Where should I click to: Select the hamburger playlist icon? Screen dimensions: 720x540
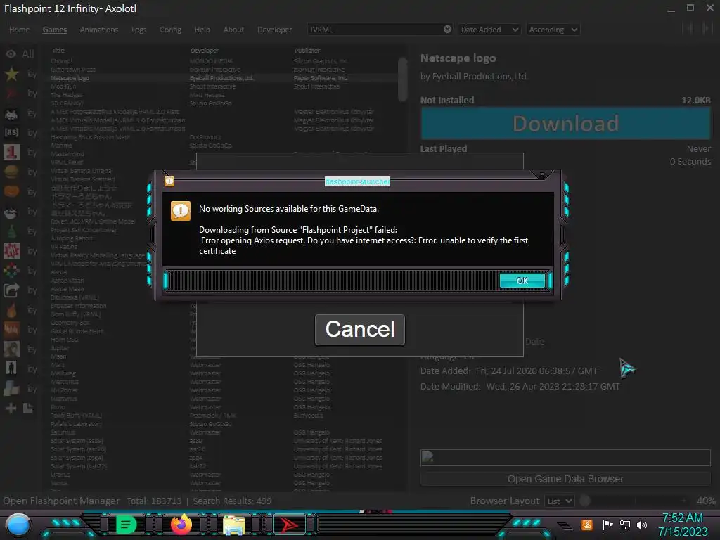(11, 172)
